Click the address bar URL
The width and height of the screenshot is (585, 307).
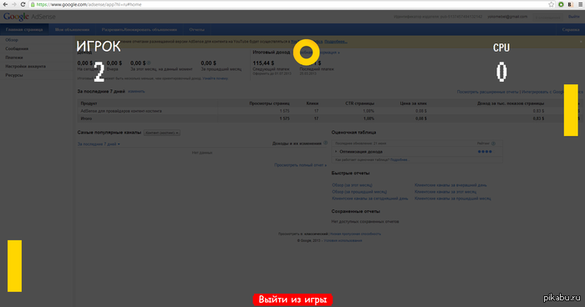click(89, 4)
